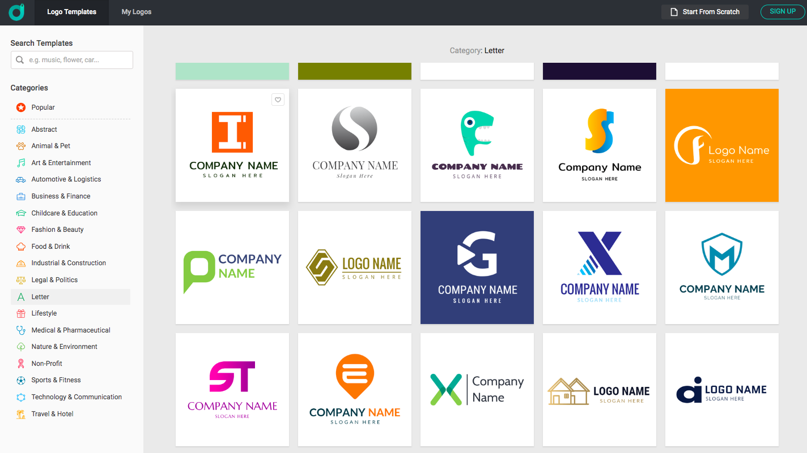Click the SIGN UP button

[782, 11]
